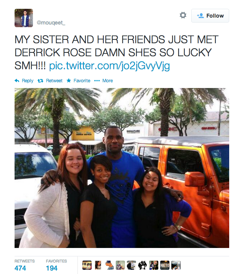243x274 pixels.
Task: Open the NIETO avatar profile
Action: click(165, 265)
